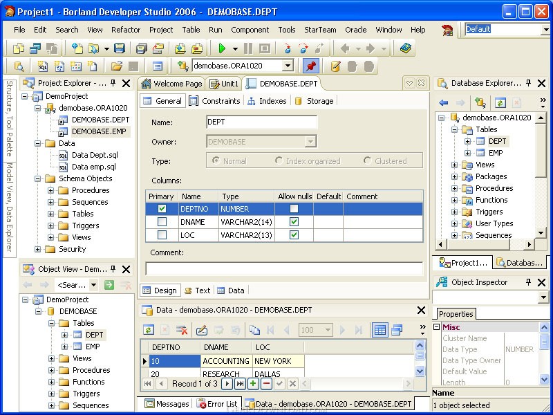This screenshot has height=415, width=553.
Task: Click the Step Over debug icon
Action: tap(303, 48)
